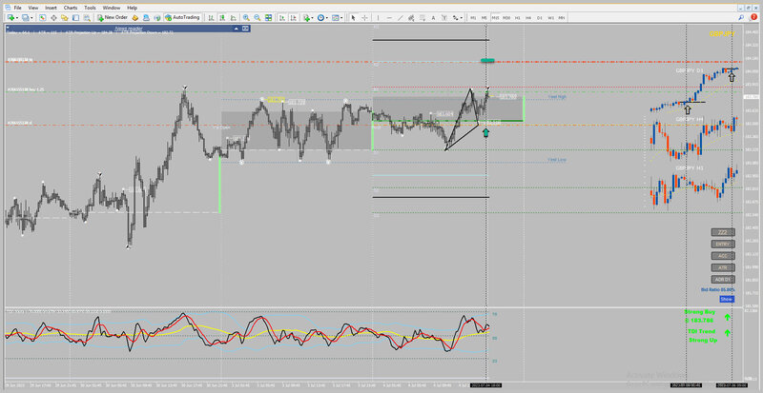Click the New Chart toolbar icon
Viewport: 763px width, 393px height.
coord(10,17)
